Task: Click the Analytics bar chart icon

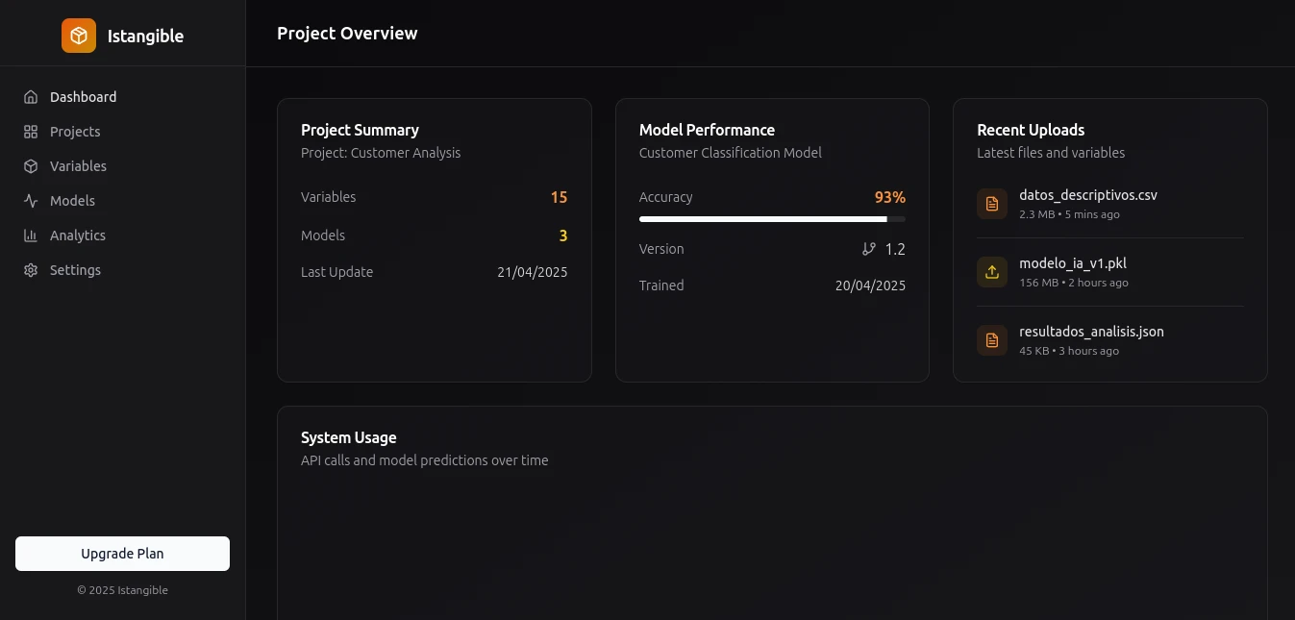Action: (x=31, y=236)
